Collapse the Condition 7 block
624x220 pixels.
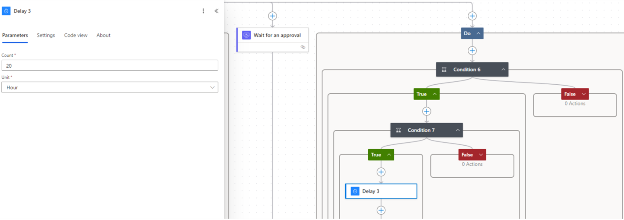[458, 130]
